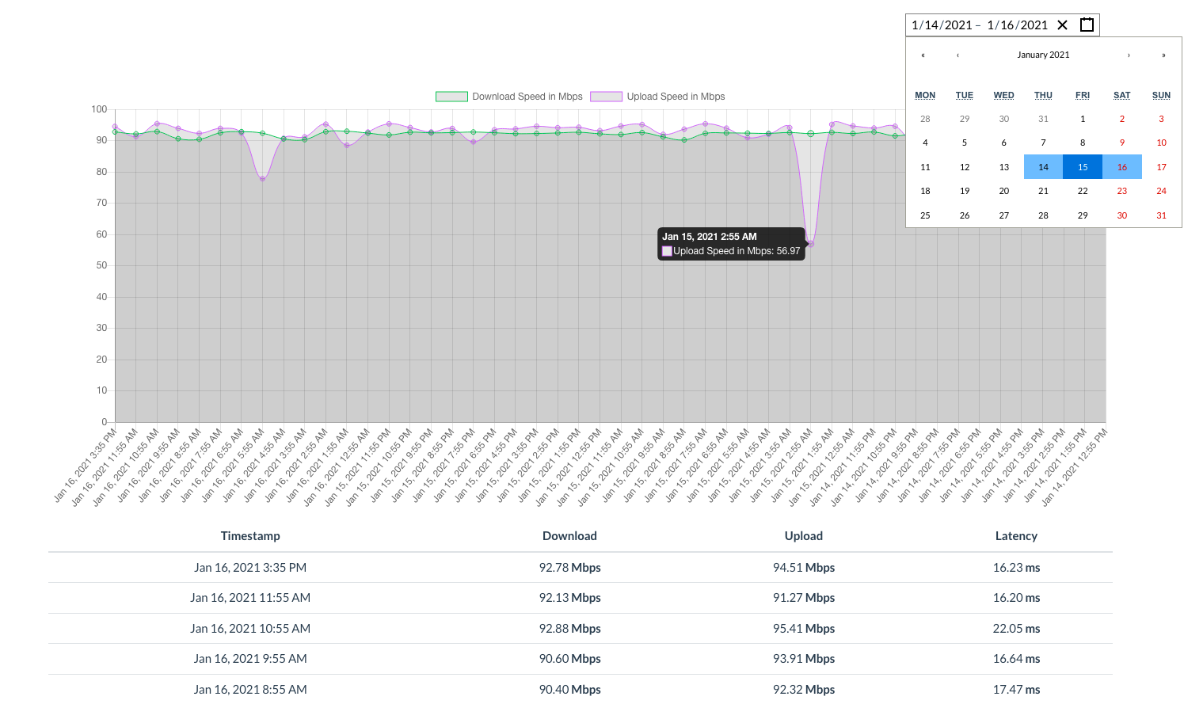Toggle the calendar icon in date picker
1203x704 pixels.
[x=1087, y=25]
